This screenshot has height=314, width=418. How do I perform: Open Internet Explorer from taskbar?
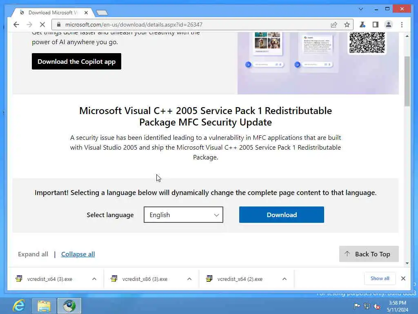tap(19, 306)
